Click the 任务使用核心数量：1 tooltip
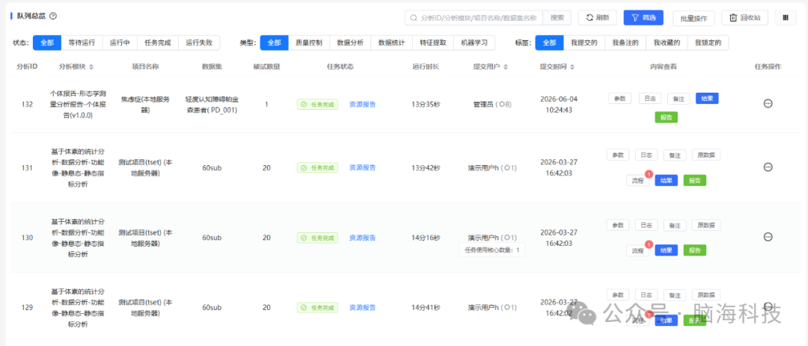808x346 pixels. (492, 250)
